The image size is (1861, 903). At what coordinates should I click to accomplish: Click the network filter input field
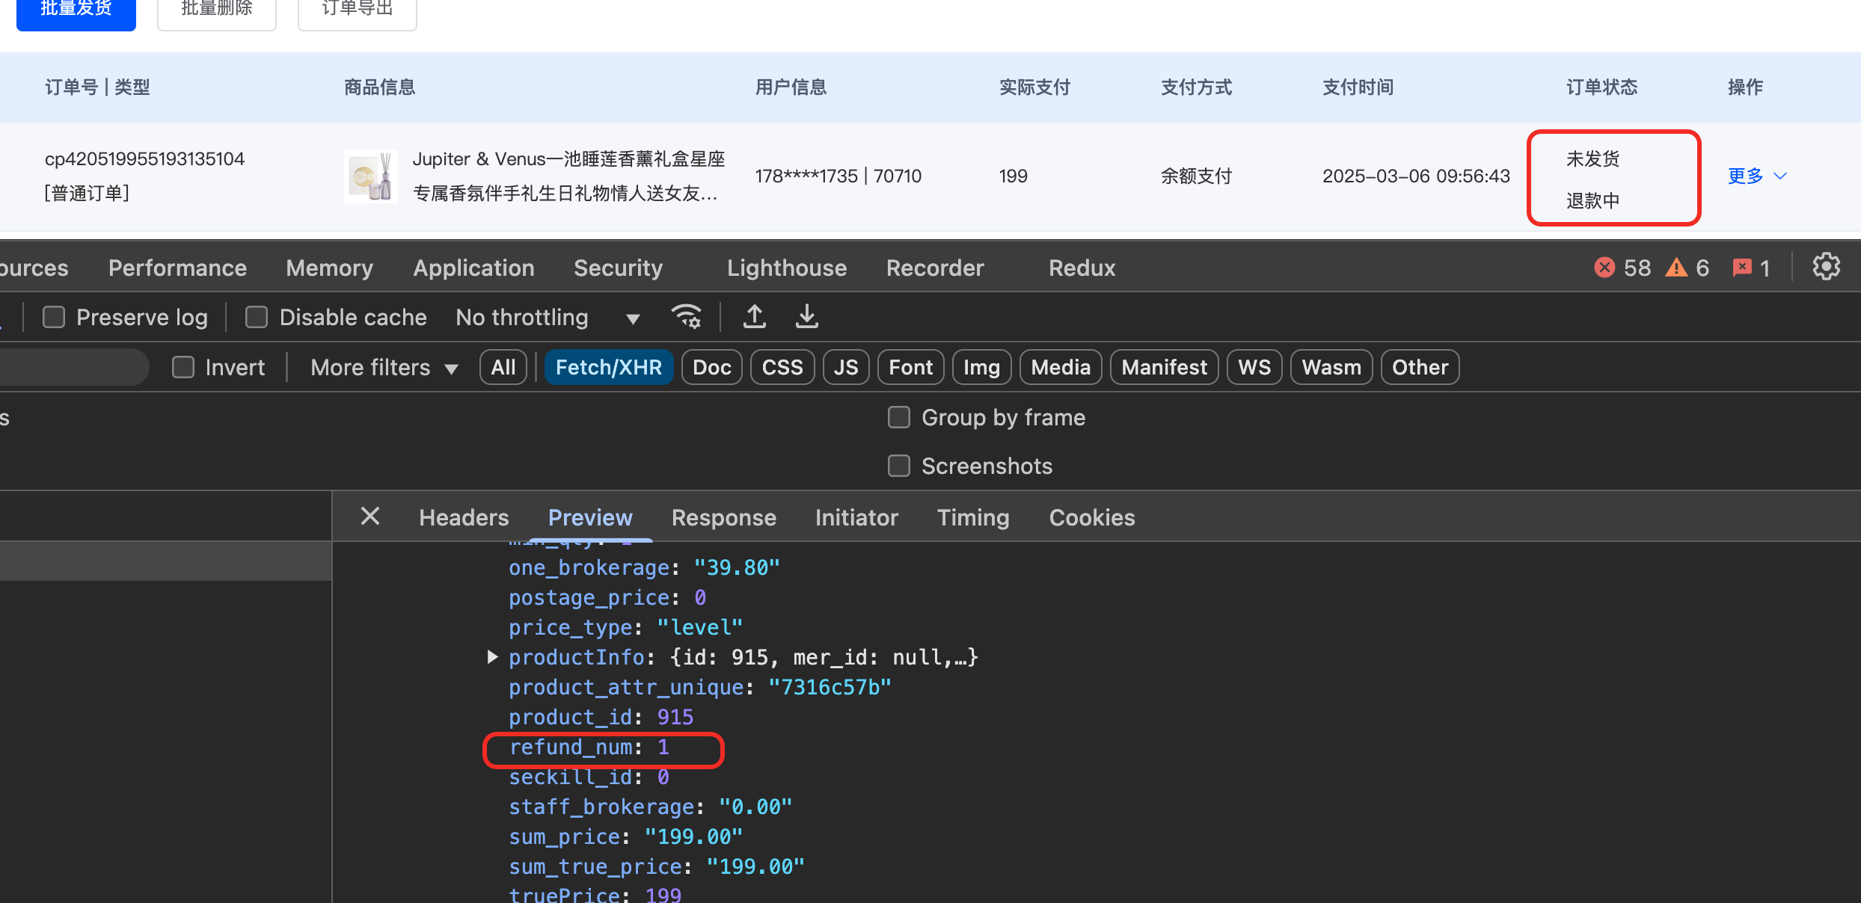tap(73, 367)
